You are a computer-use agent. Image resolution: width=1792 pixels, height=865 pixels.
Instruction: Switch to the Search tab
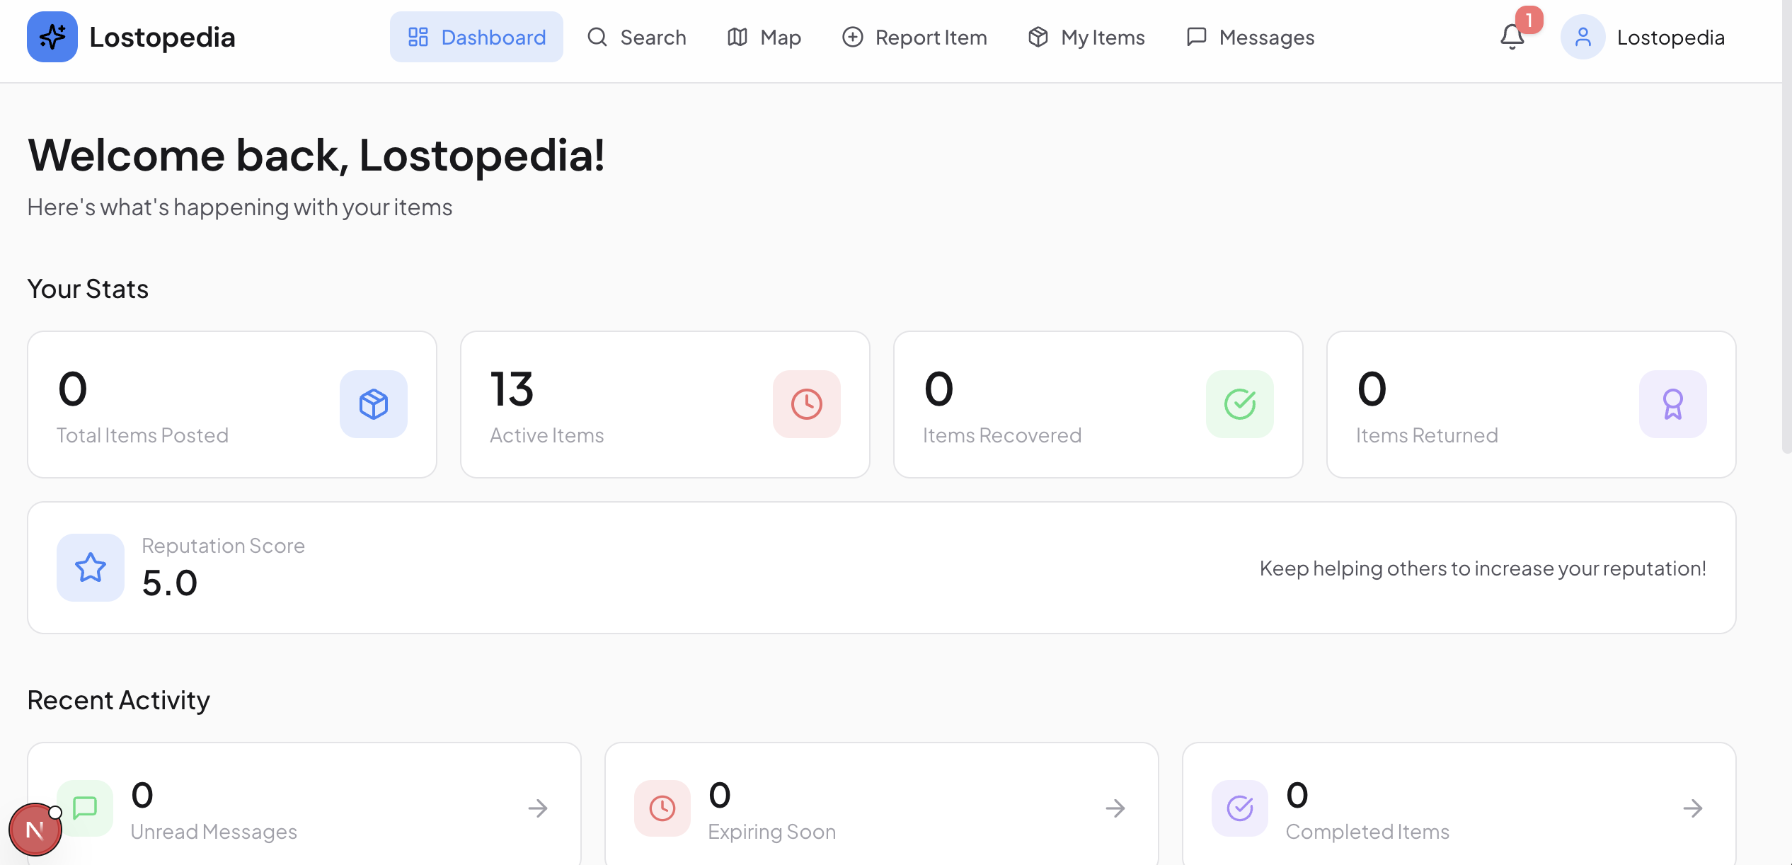tap(637, 37)
